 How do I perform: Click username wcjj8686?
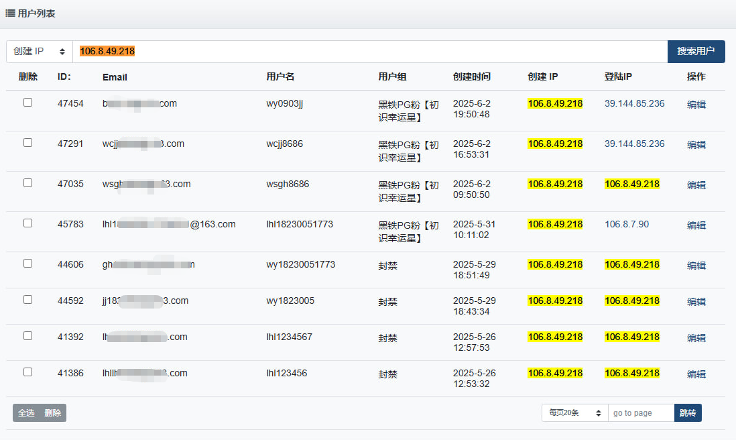click(284, 144)
